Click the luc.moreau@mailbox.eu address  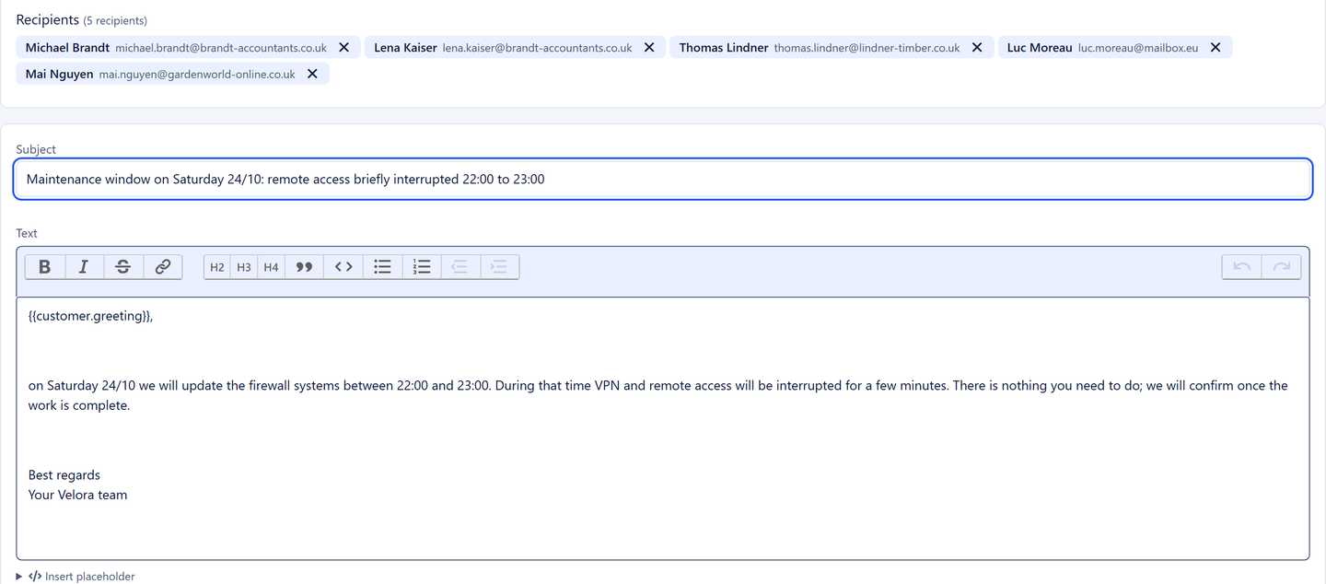click(x=1138, y=48)
